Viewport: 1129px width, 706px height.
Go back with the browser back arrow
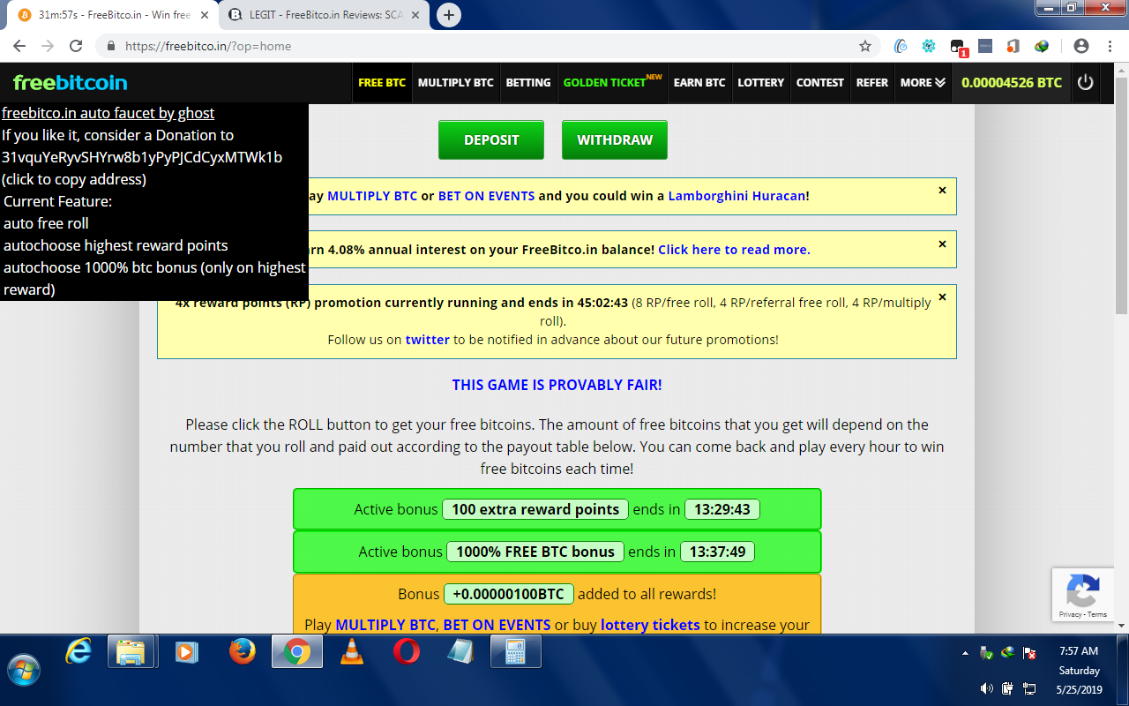click(19, 46)
